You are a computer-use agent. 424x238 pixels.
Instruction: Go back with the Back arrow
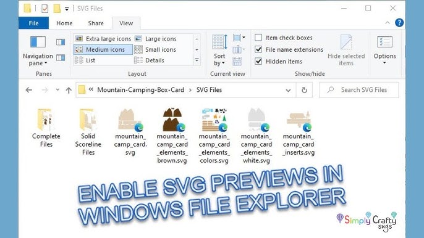[29, 90]
